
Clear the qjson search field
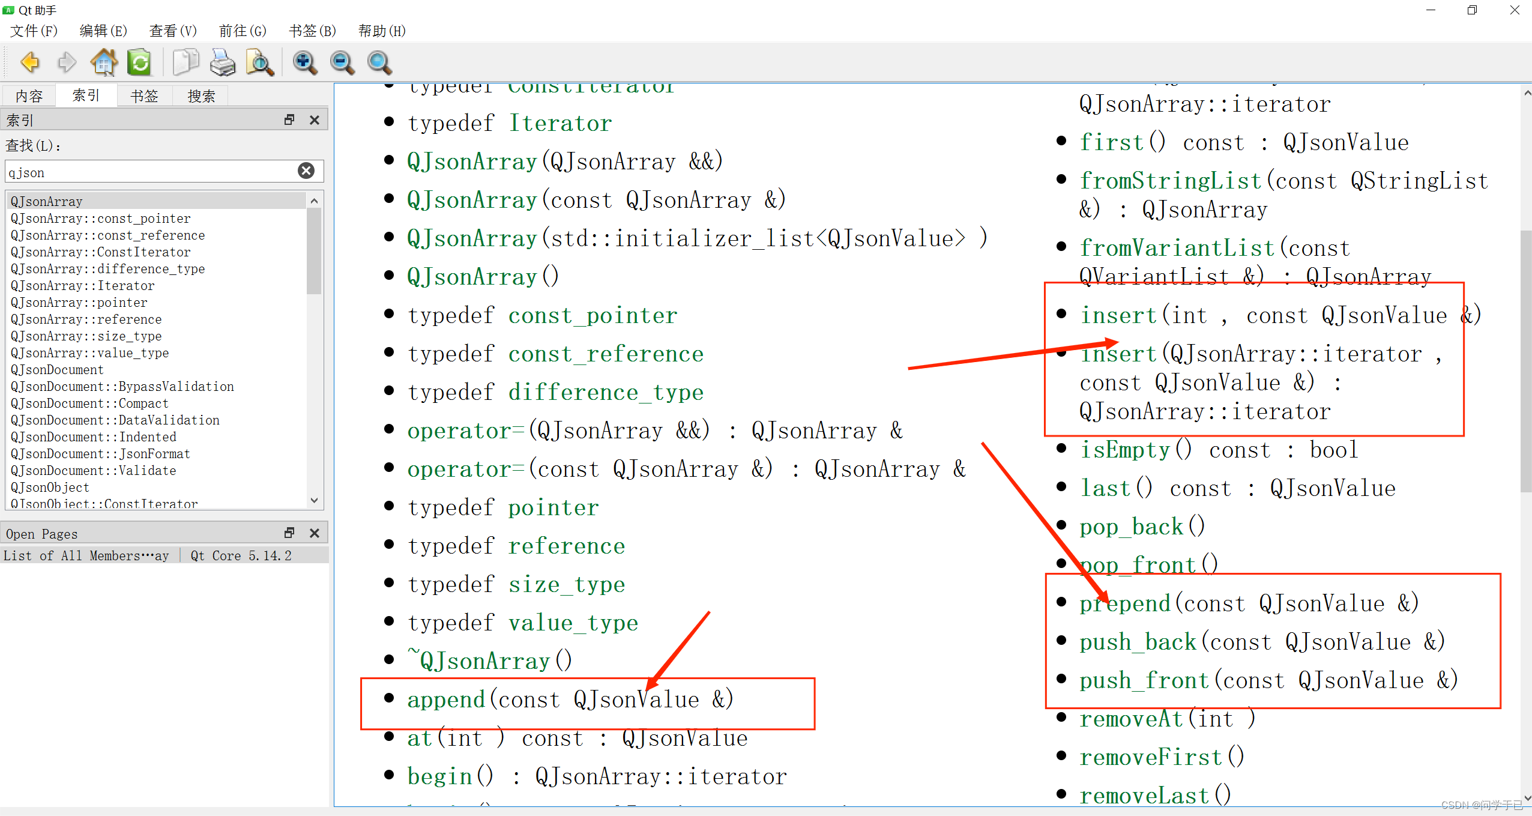[x=307, y=171]
